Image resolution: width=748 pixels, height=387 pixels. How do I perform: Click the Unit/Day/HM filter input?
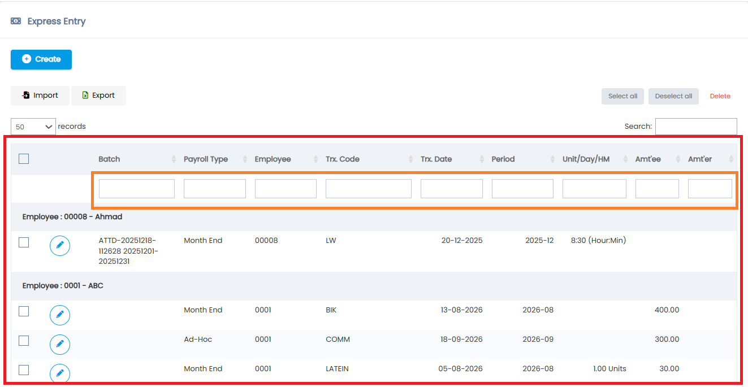click(594, 189)
